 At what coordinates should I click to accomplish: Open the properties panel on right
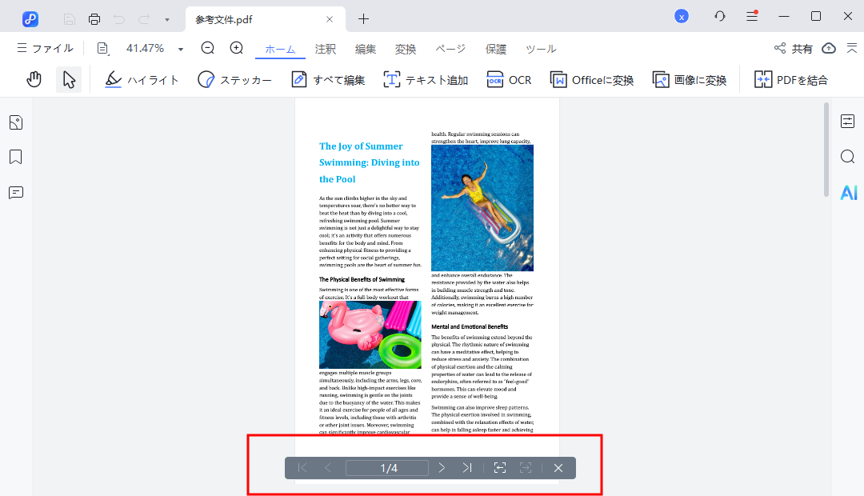coord(848,122)
